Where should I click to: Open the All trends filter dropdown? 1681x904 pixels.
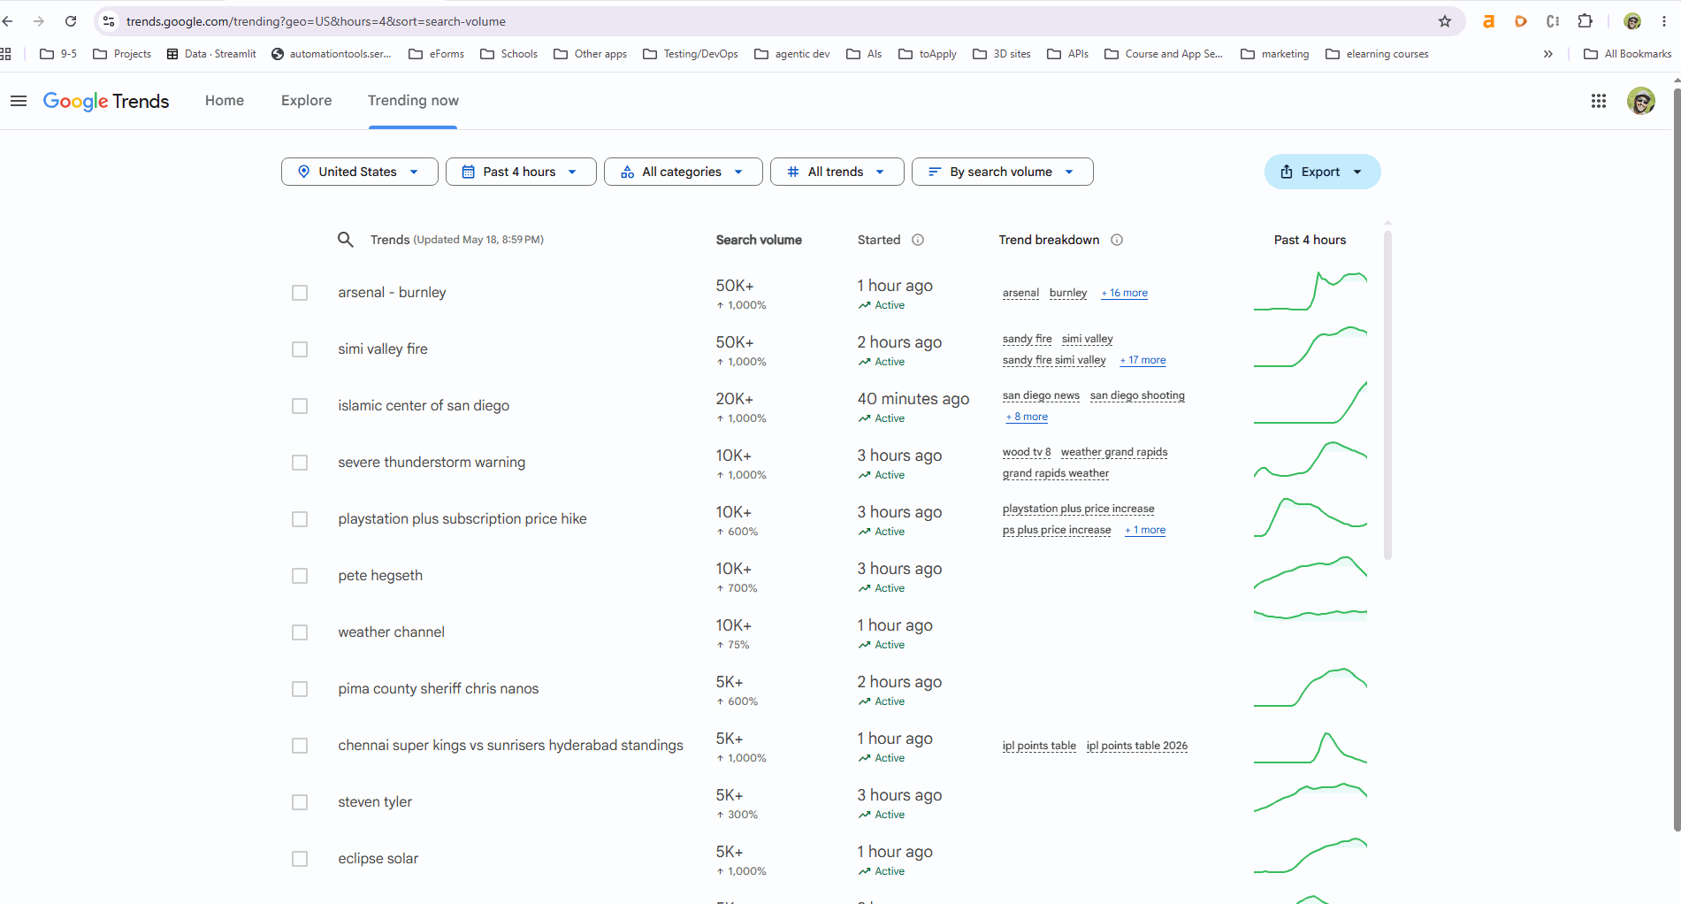(x=837, y=172)
